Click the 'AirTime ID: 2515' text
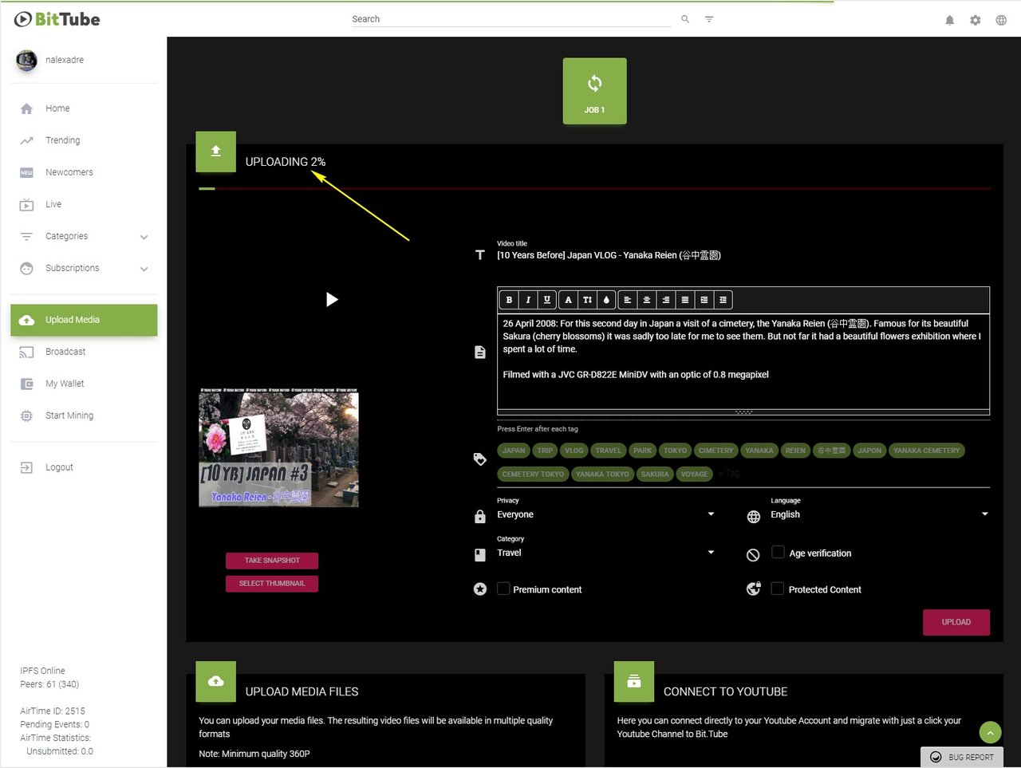The image size is (1021, 768). pyautogui.click(x=53, y=711)
